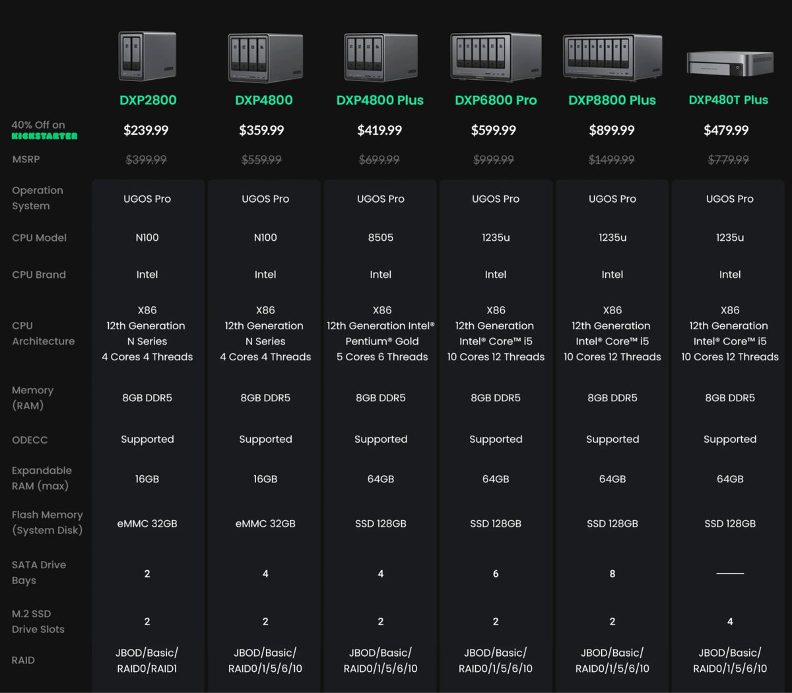Click the SATA Drive Bays row label
The width and height of the screenshot is (792, 693).
[39, 572]
